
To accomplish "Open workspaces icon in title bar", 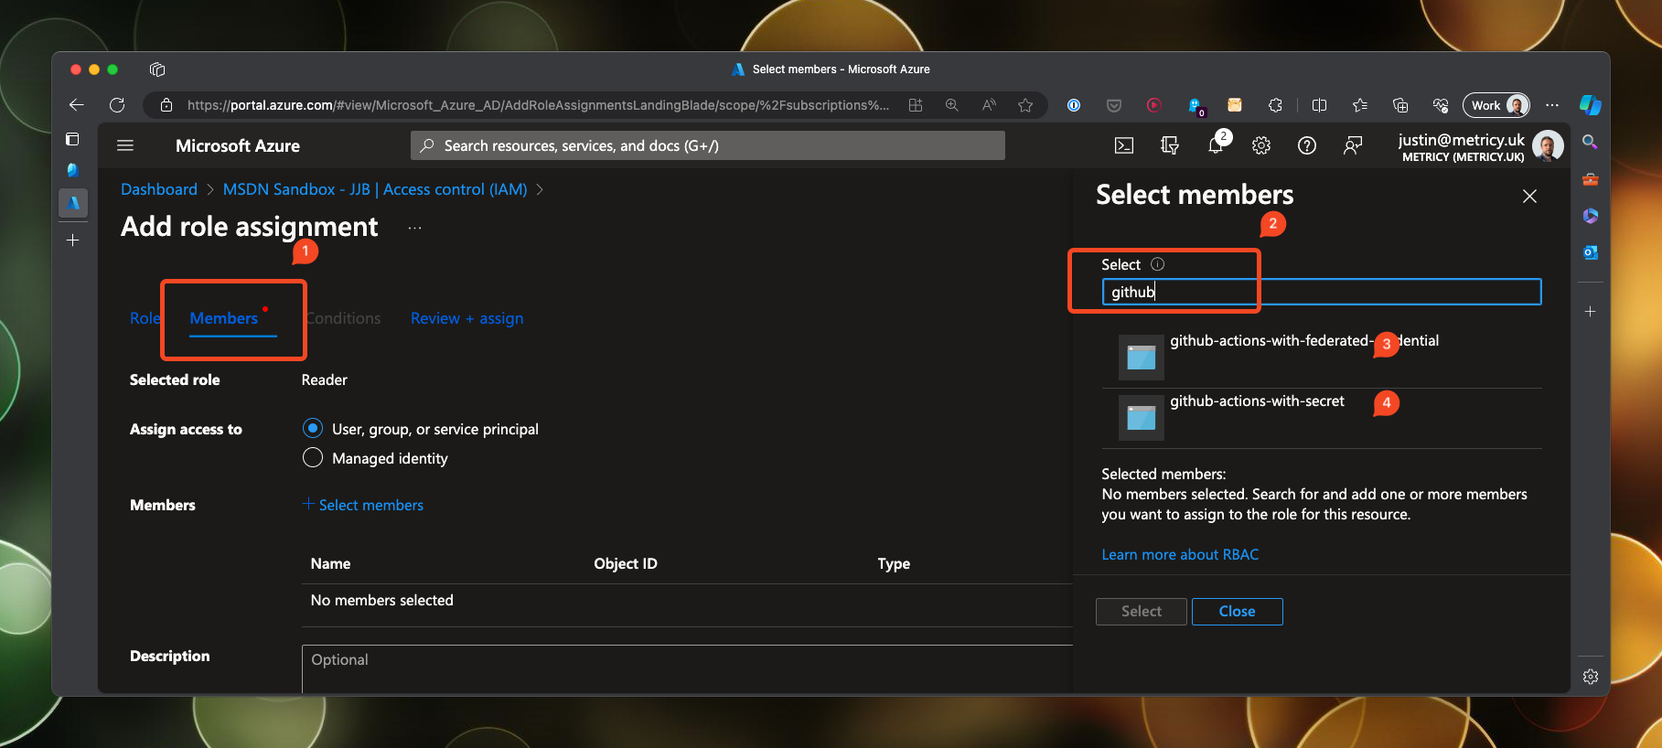I will click(157, 69).
